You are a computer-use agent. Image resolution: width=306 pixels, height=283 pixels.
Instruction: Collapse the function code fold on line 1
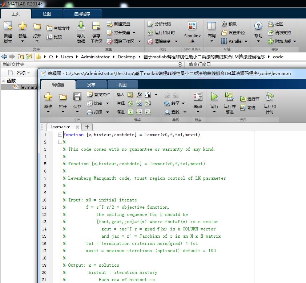pyautogui.click(x=60, y=135)
